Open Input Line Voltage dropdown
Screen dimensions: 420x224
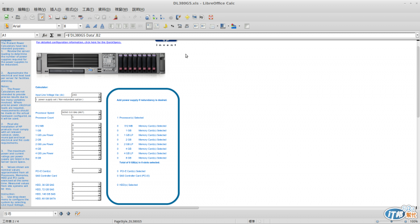coord(99,95)
